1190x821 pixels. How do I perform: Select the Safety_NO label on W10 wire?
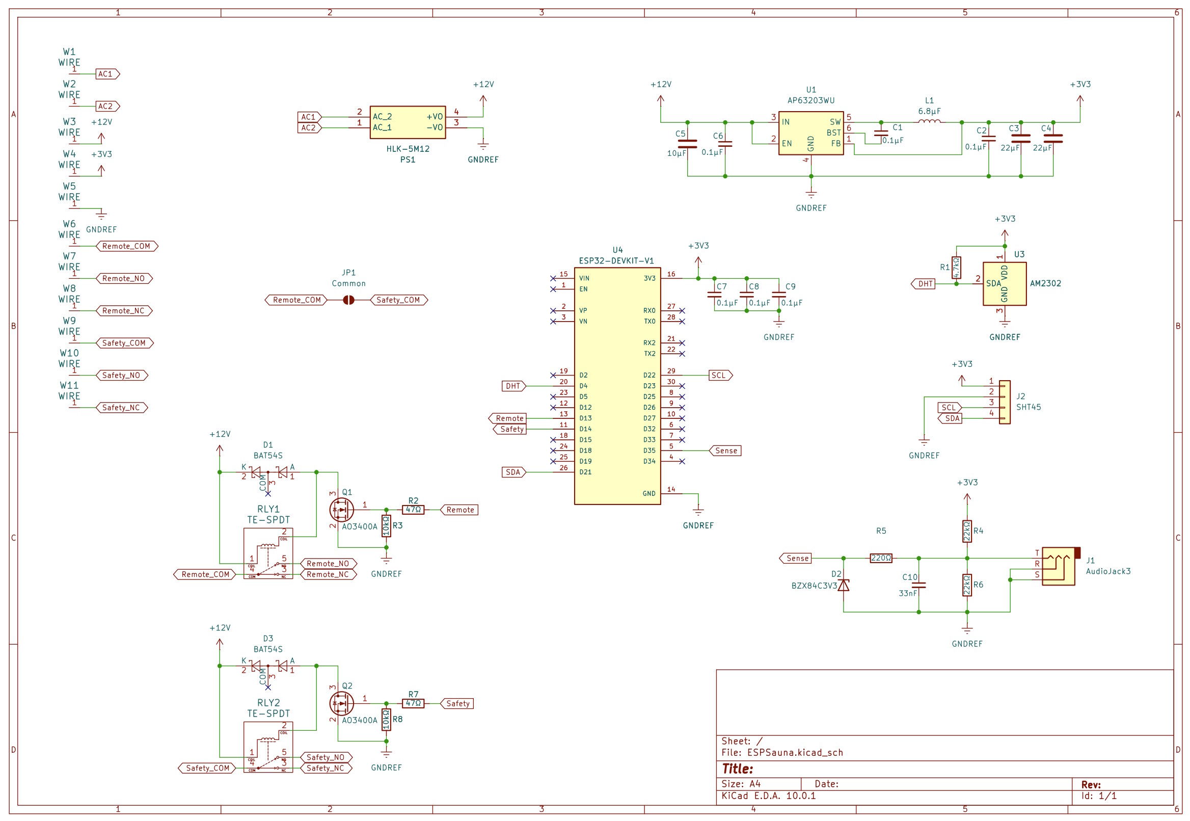(x=122, y=376)
